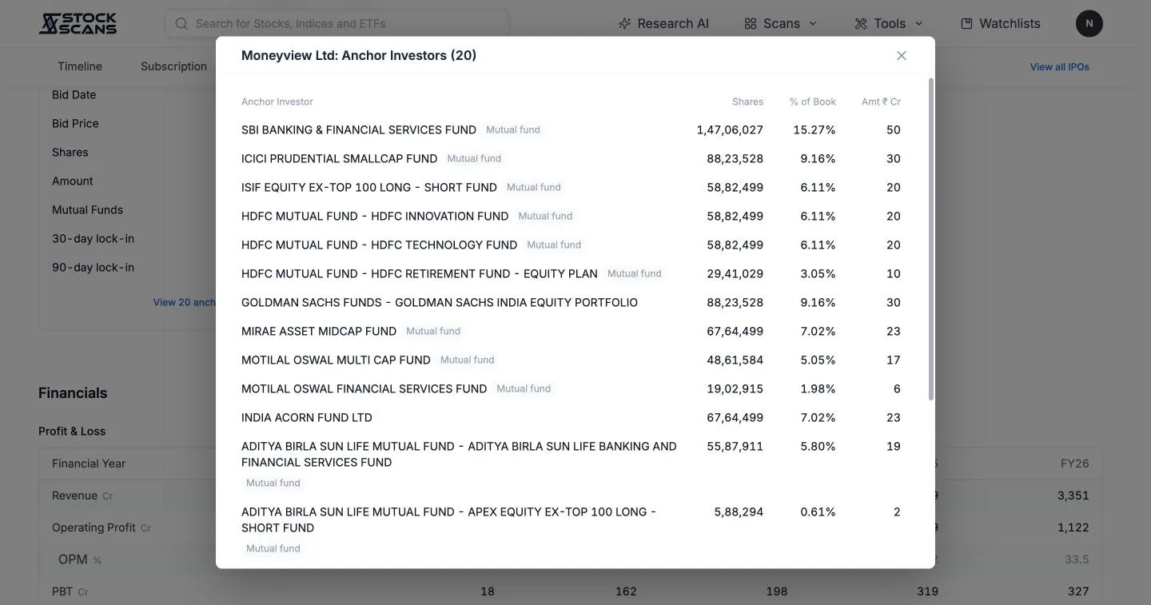The width and height of the screenshot is (1151, 605).
Task: Select HDFC Retirement Fund Equity Plan row
Action: (x=571, y=274)
